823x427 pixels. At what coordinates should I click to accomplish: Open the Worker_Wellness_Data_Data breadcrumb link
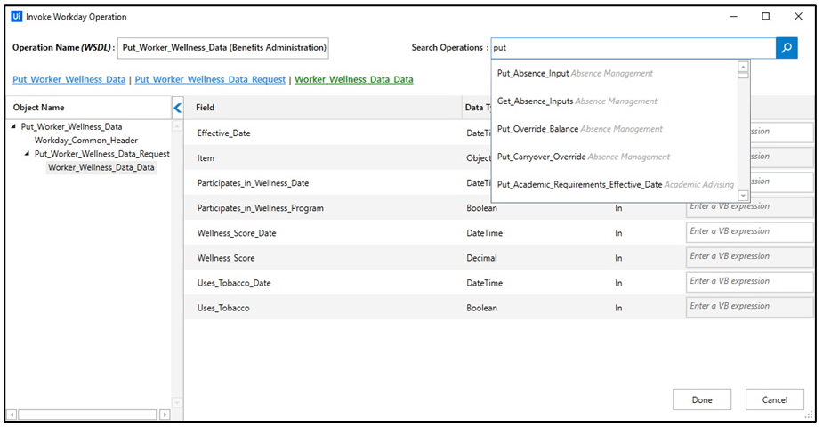point(354,79)
